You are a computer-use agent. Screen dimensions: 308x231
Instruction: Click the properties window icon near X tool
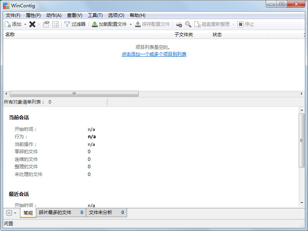click(46, 24)
